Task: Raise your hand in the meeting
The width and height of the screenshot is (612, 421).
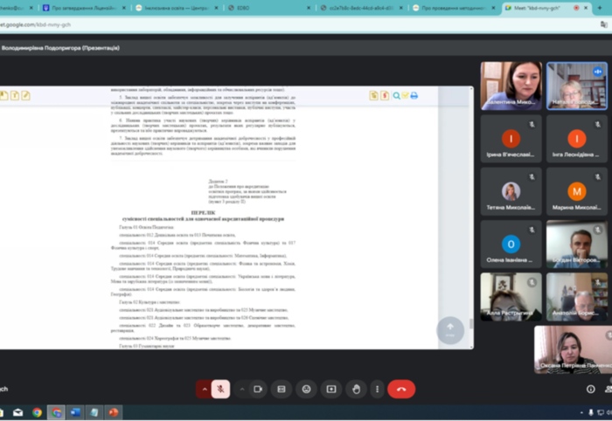Action: coord(355,389)
